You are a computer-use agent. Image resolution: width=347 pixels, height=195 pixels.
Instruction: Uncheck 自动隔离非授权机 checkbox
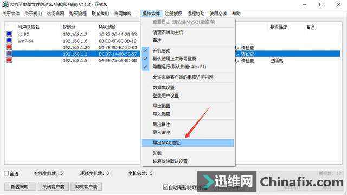click(x=165, y=187)
